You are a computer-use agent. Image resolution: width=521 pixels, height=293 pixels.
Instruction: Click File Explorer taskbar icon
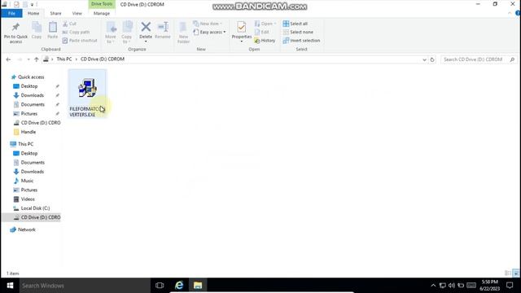click(198, 286)
